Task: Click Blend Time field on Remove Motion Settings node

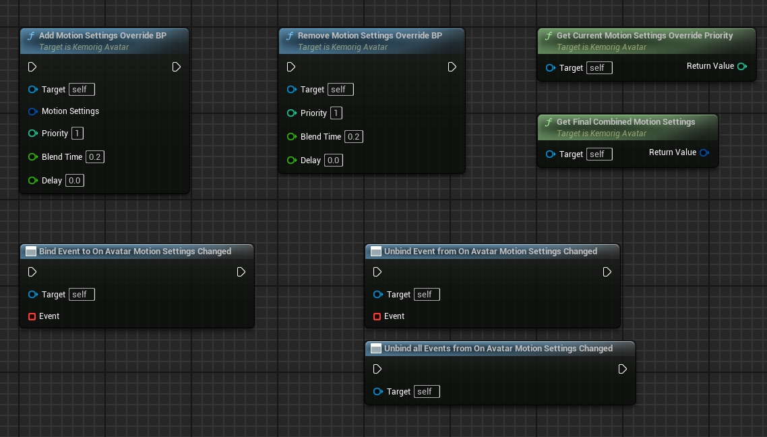Action: point(354,137)
